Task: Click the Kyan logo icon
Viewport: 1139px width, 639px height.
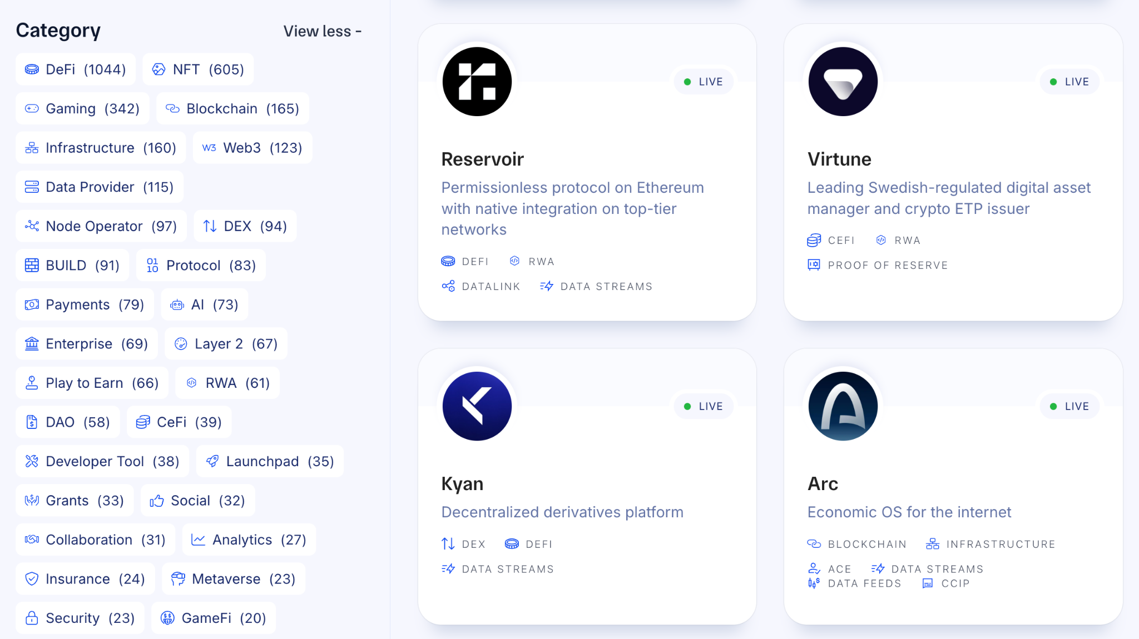Action: pyautogui.click(x=477, y=406)
